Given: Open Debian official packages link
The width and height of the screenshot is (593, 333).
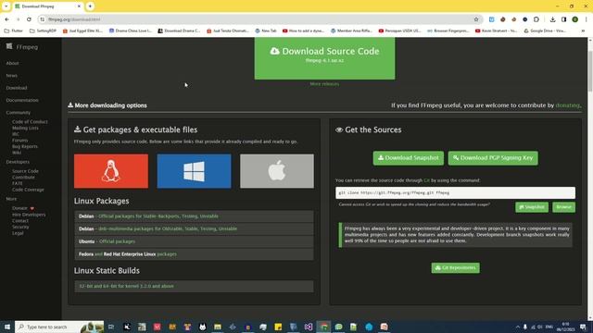Looking at the screenshot, I should point(158,216).
